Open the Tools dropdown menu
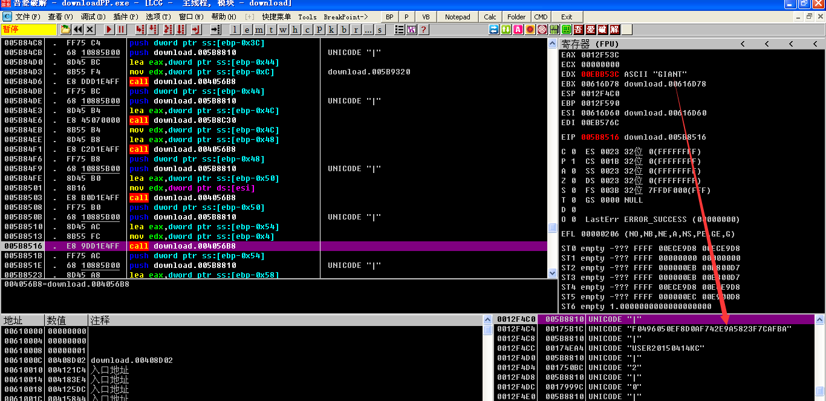This screenshot has height=401, width=826. pyautogui.click(x=307, y=17)
